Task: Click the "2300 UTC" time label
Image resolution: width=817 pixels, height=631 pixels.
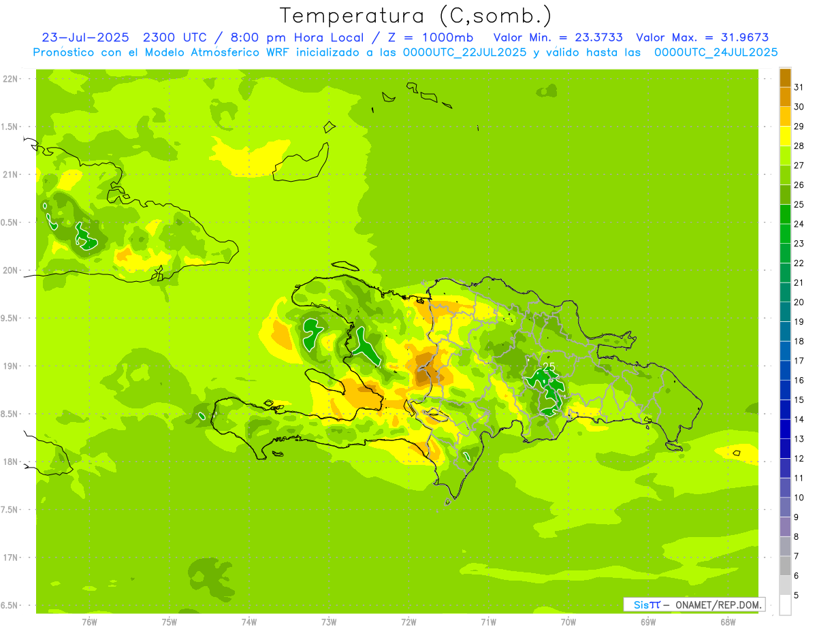Action: (176, 37)
